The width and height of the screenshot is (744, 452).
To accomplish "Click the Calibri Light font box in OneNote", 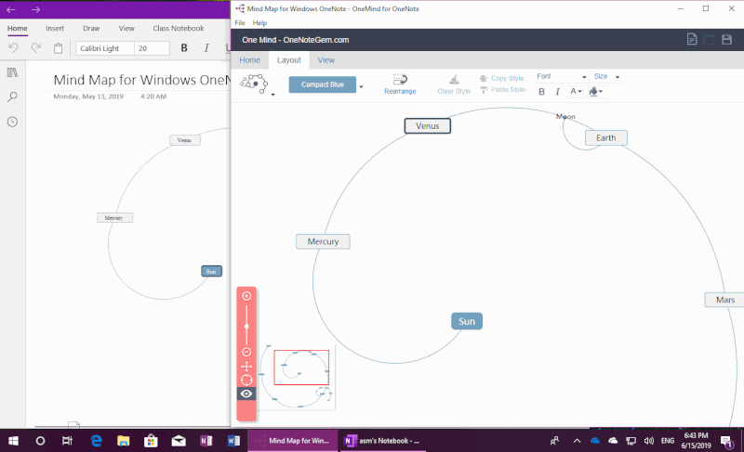I will 105,48.
